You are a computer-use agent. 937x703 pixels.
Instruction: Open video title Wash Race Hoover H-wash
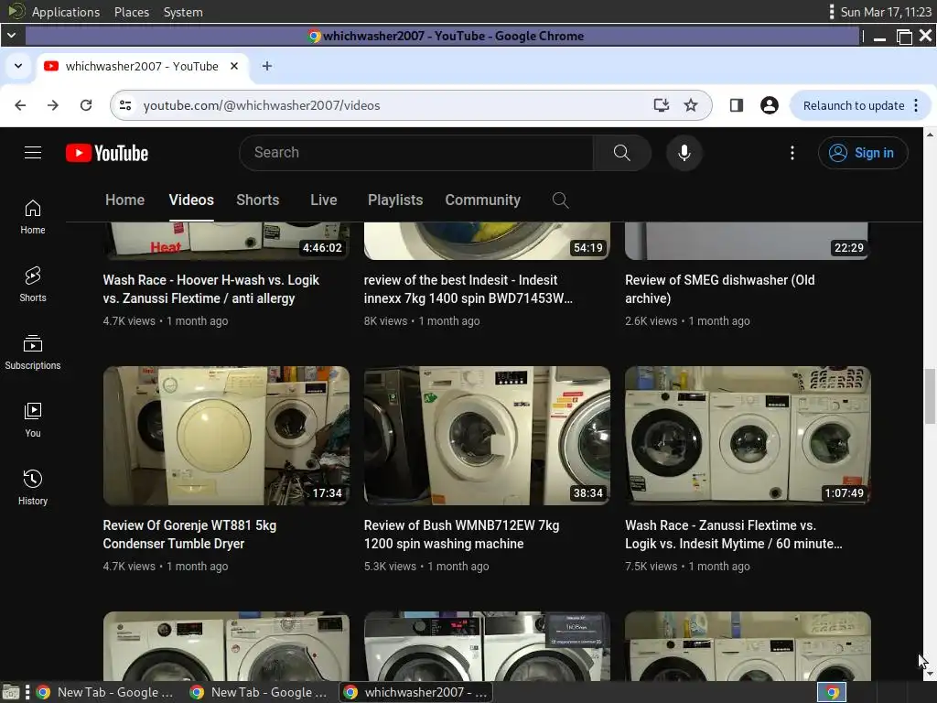(x=211, y=289)
